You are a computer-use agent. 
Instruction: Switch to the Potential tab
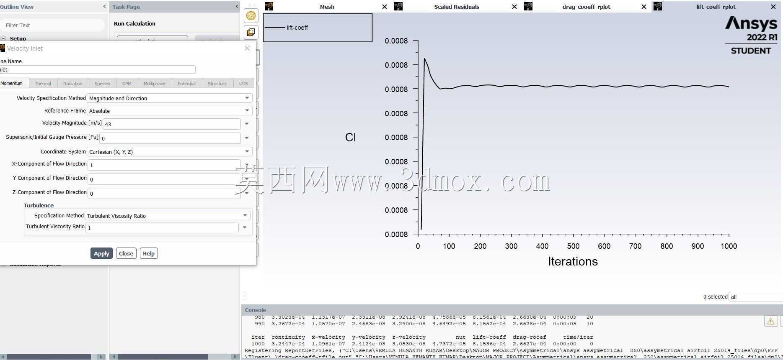pyautogui.click(x=186, y=83)
